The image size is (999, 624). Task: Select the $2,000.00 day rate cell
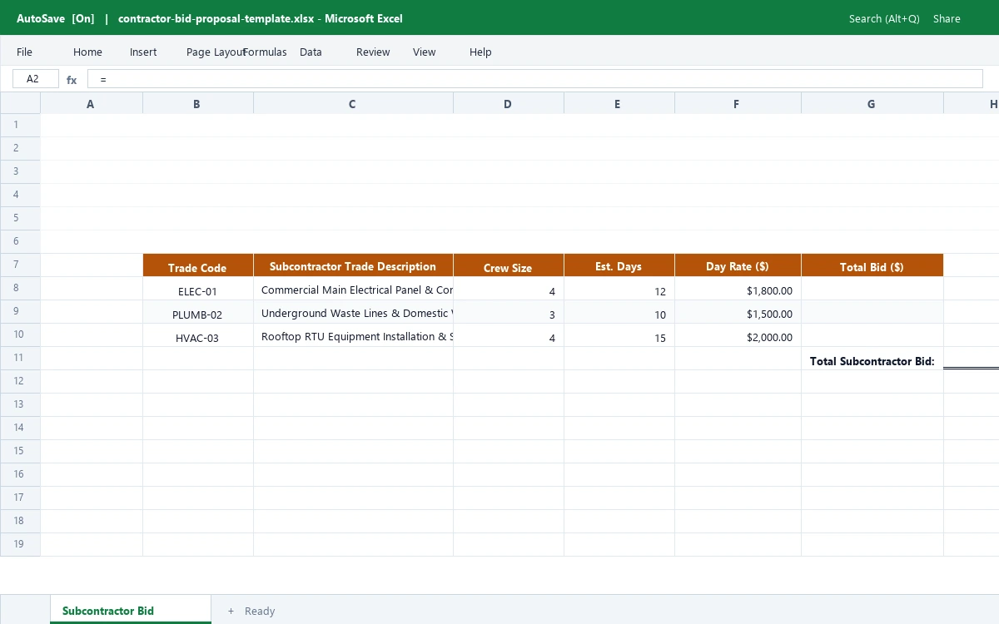pos(738,335)
